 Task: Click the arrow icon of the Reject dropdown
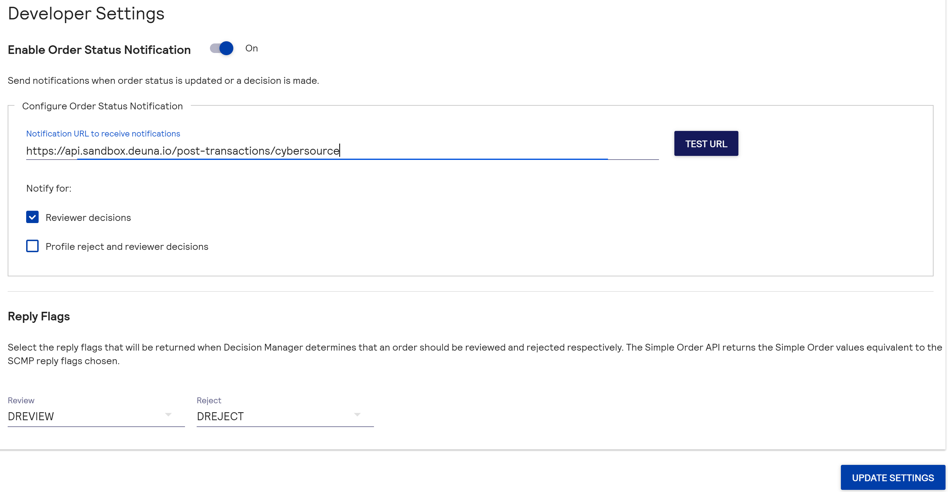[x=357, y=415]
